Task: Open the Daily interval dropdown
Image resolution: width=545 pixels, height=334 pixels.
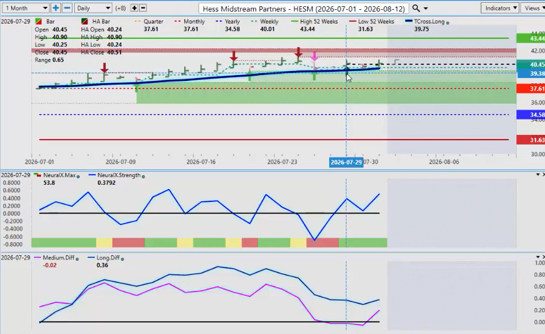Action: 93,8
